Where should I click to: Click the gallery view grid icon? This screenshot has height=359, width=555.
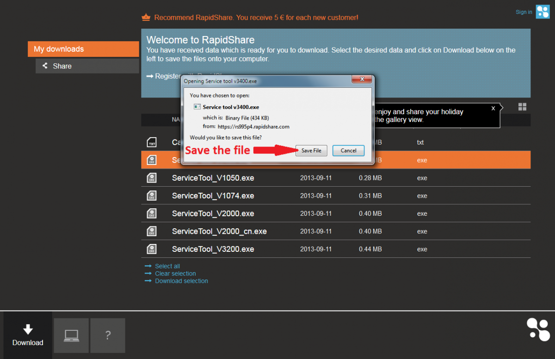(522, 107)
